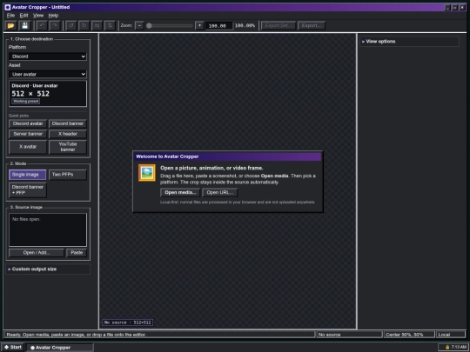Click the Discord banner quick pick

[x=68, y=123]
